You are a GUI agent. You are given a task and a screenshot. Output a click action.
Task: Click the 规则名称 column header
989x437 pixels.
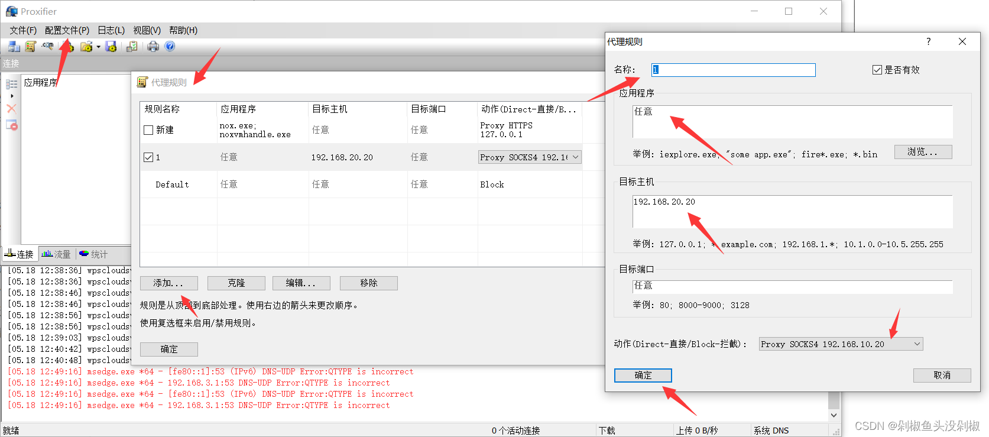click(x=179, y=109)
